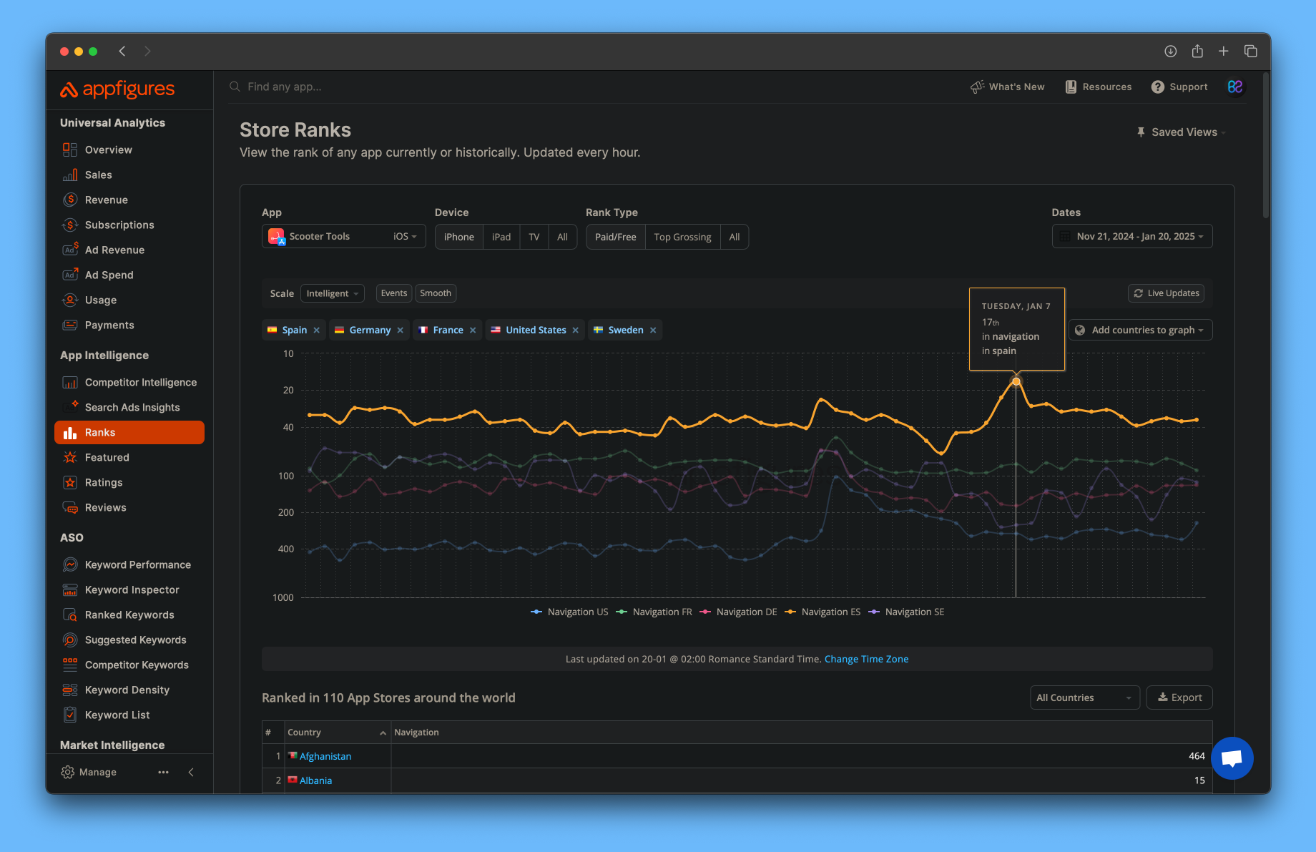1316x852 pixels.
Task: Hide the Navigation SE series in the legend
Action: [x=906, y=612]
